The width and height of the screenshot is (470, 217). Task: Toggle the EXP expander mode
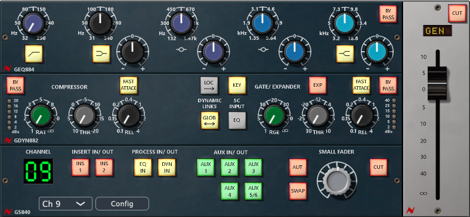318,85
